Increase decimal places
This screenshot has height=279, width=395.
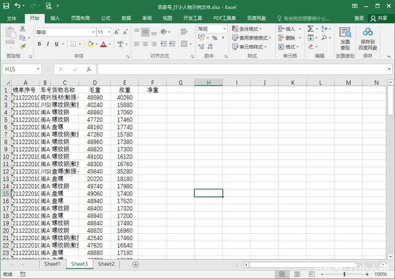tap(201, 46)
